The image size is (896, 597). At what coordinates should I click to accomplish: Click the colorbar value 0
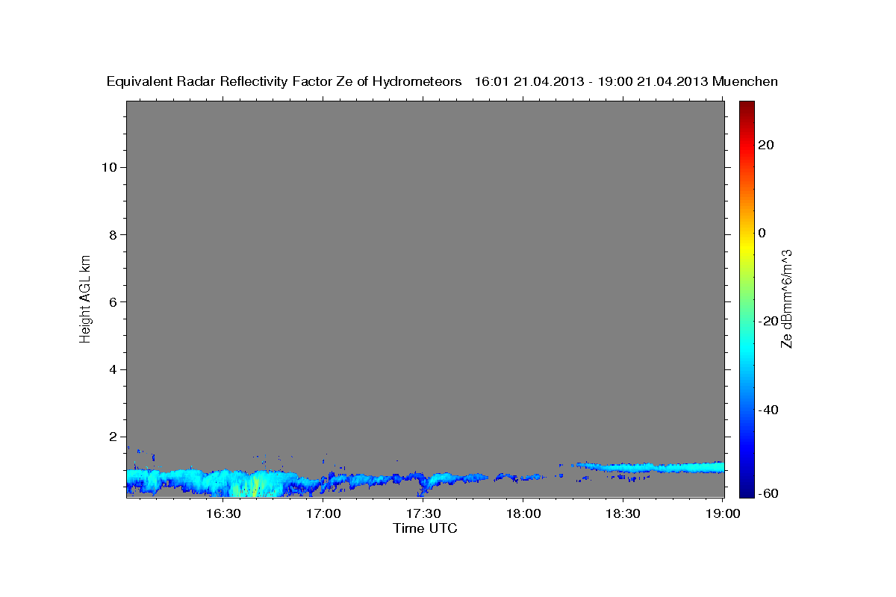(762, 233)
